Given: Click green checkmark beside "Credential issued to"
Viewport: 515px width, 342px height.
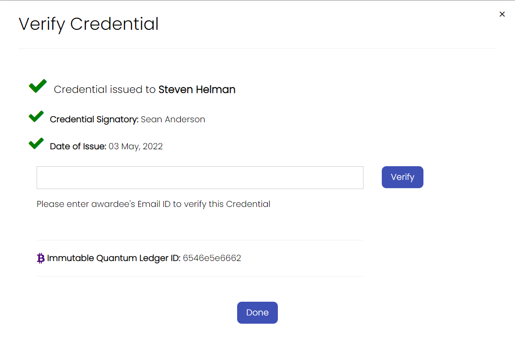Looking at the screenshot, I should point(38,86).
